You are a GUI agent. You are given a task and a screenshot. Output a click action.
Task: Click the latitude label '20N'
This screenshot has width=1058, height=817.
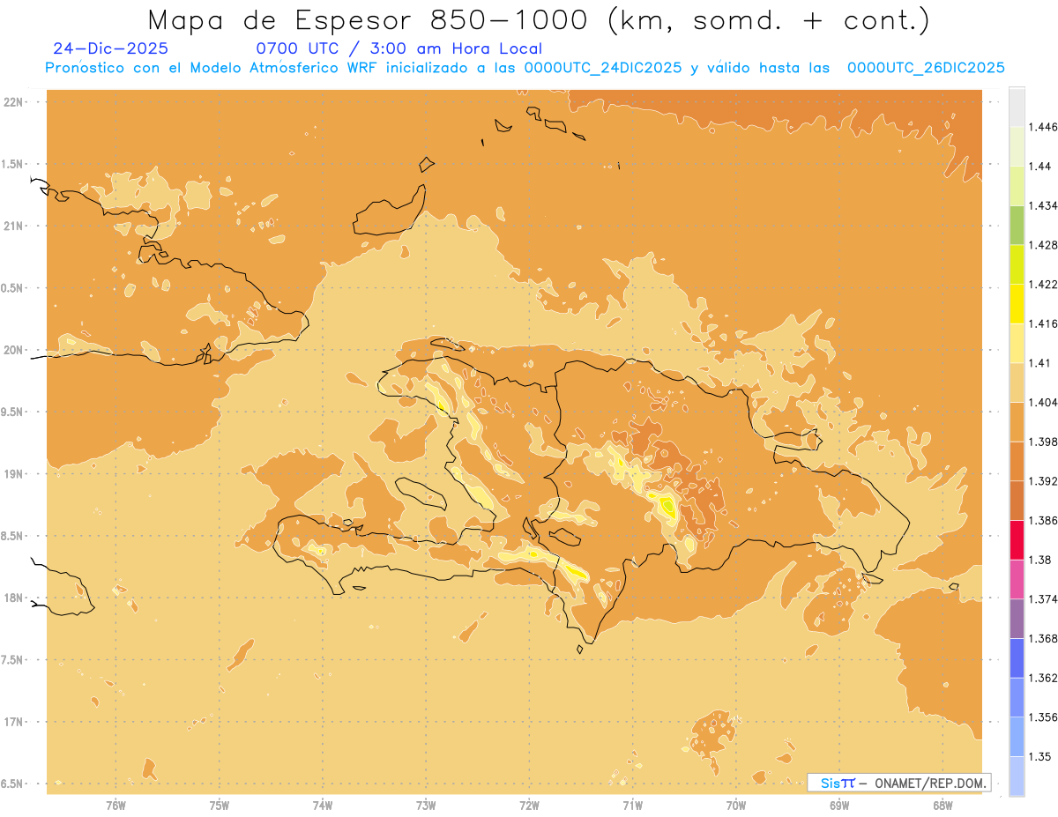(15, 350)
